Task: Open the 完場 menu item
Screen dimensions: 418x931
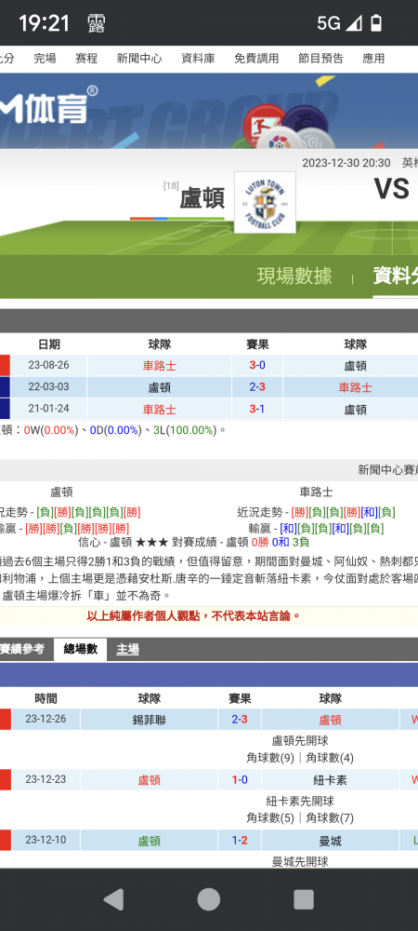Action: pos(45,58)
